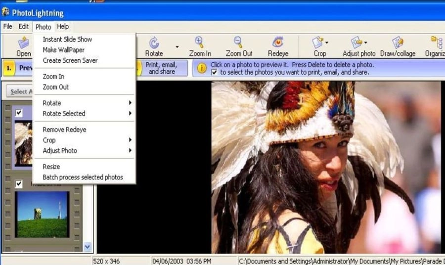
Task: Open the Rotate toolbar dropdown arrow
Action: [x=177, y=47]
